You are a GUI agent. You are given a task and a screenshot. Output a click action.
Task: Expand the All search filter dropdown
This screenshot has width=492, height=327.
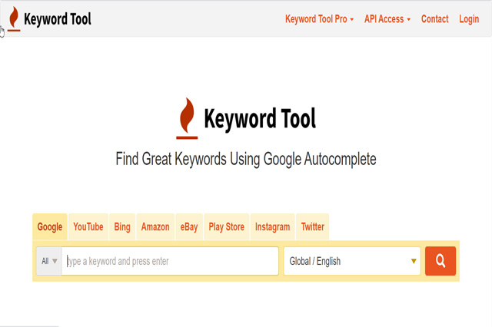[x=49, y=261]
